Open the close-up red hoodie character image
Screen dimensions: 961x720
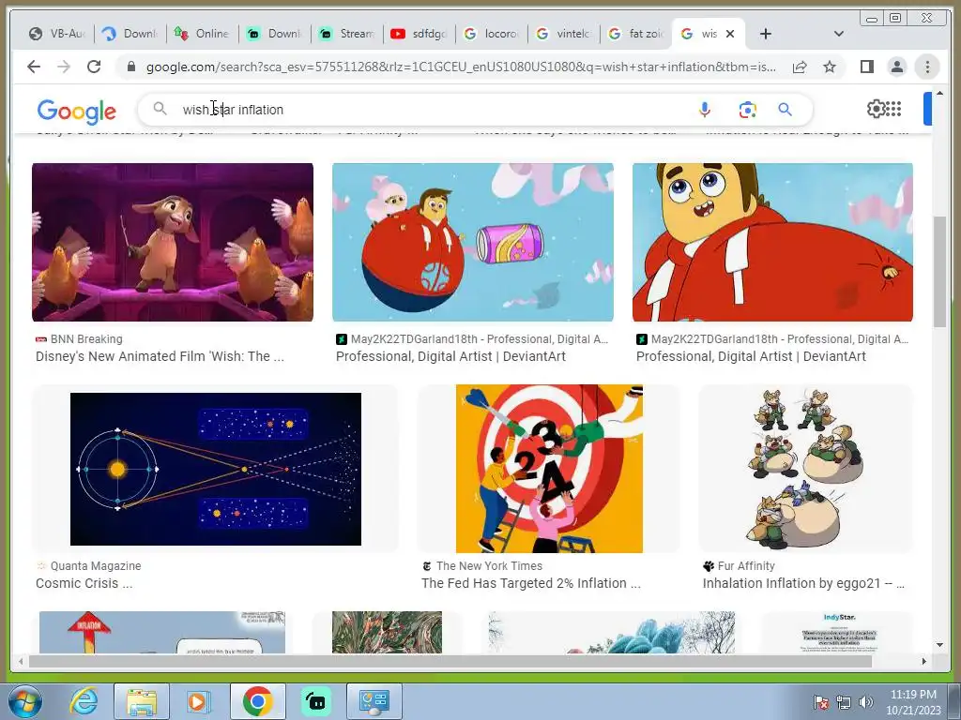(772, 242)
